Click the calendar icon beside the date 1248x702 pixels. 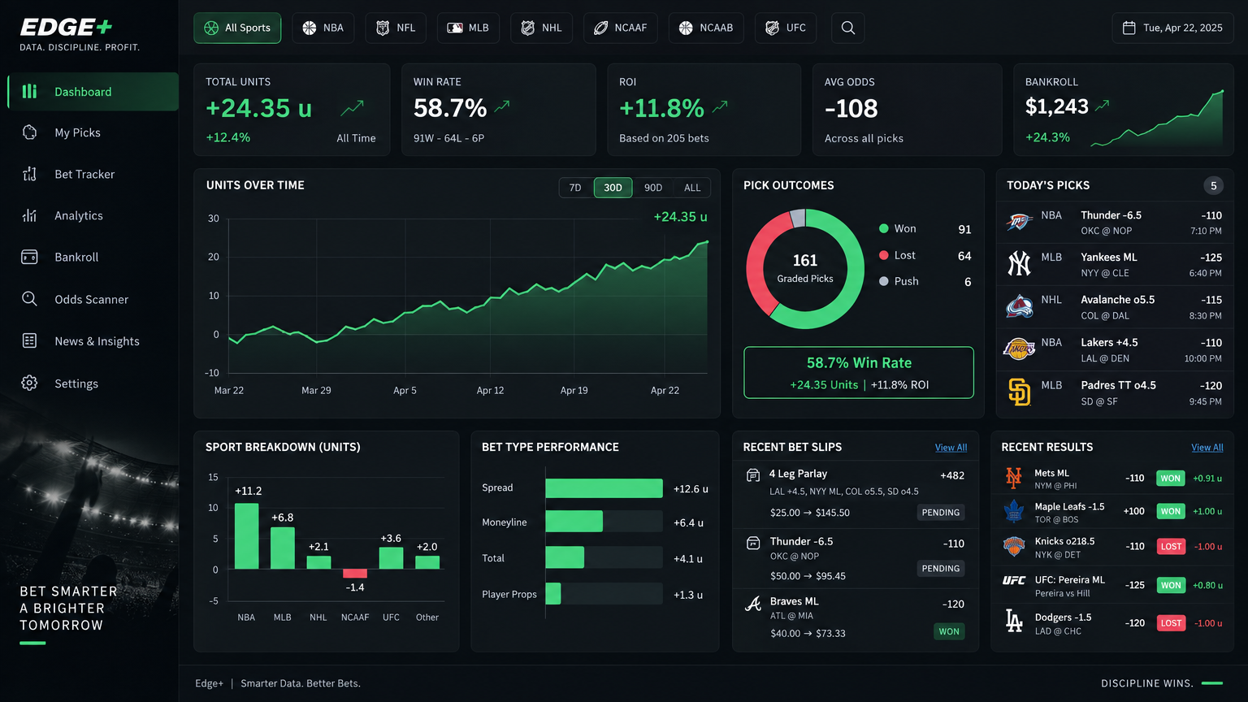click(x=1129, y=28)
